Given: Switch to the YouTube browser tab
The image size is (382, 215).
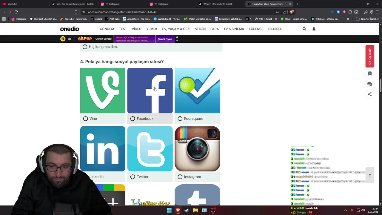Looking at the screenshot, I should pos(24,4).
